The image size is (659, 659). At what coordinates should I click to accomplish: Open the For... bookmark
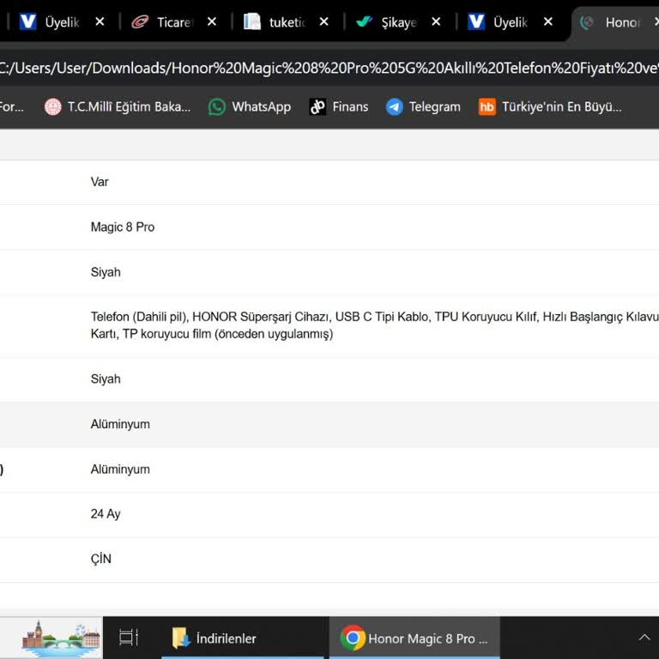pos(12,106)
